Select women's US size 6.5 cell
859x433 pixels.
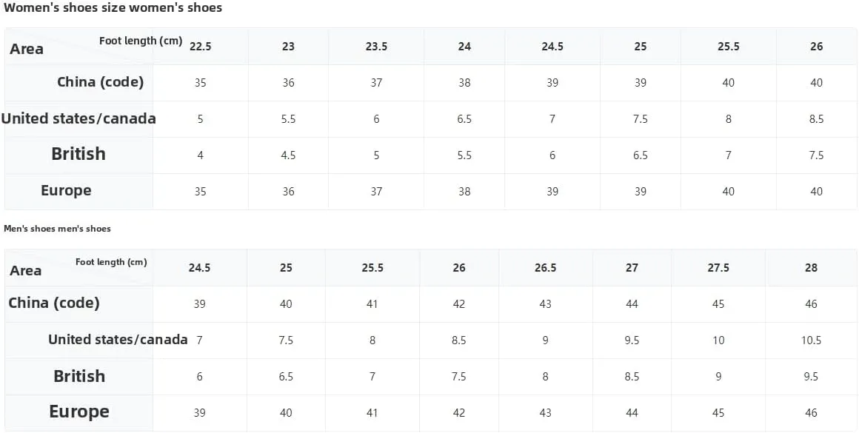coord(464,118)
